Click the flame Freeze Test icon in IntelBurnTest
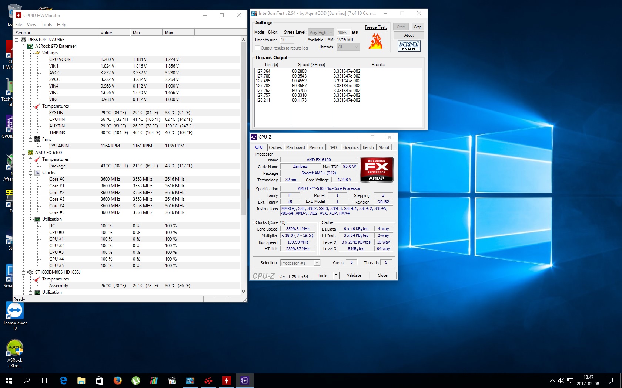Image resolution: width=622 pixels, height=388 pixels. click(x=375, y=40)
